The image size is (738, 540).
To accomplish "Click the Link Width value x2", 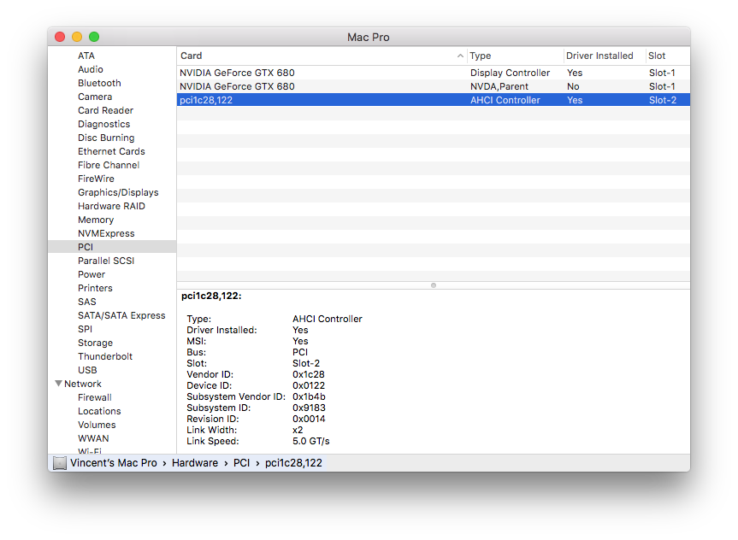I will (298, 430).
